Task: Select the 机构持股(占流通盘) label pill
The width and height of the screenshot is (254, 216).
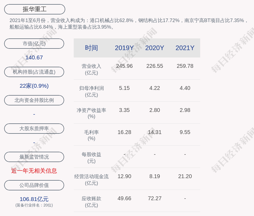Action: click(x=34, y=72)
